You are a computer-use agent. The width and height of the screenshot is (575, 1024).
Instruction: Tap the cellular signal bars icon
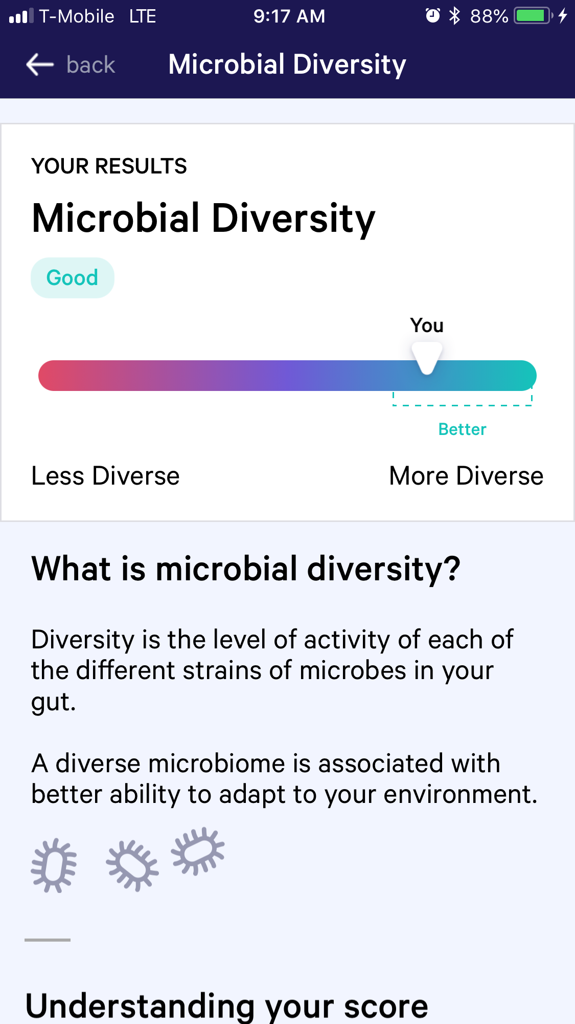21,16
